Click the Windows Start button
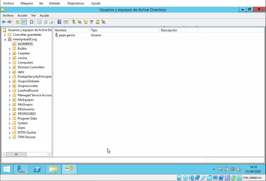Image resolution: width=266 pixels, height=181 pixels. pyautogui.click(x=7, y=169)
